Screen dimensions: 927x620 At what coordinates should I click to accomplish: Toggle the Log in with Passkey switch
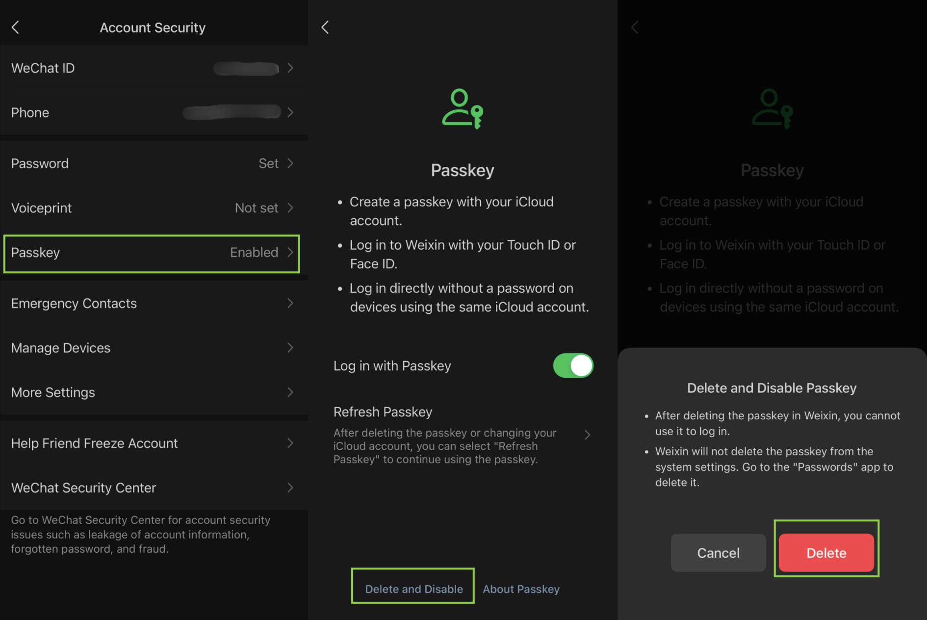573,366
